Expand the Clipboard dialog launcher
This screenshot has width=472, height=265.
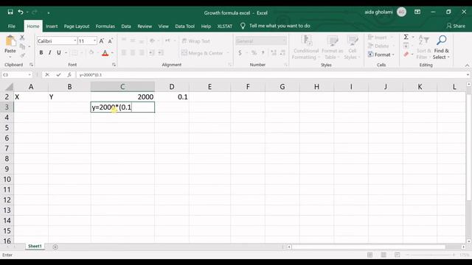click(31, 65)
